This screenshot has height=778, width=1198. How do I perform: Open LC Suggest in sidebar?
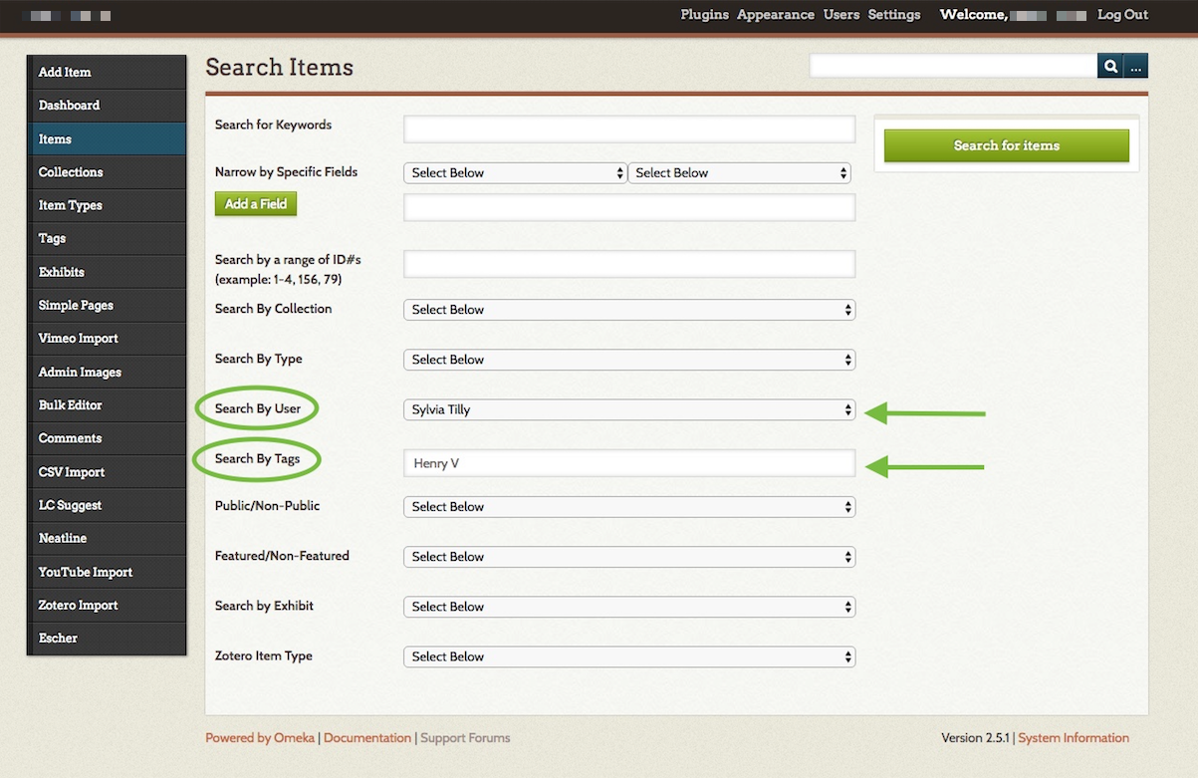click(107, 505)
